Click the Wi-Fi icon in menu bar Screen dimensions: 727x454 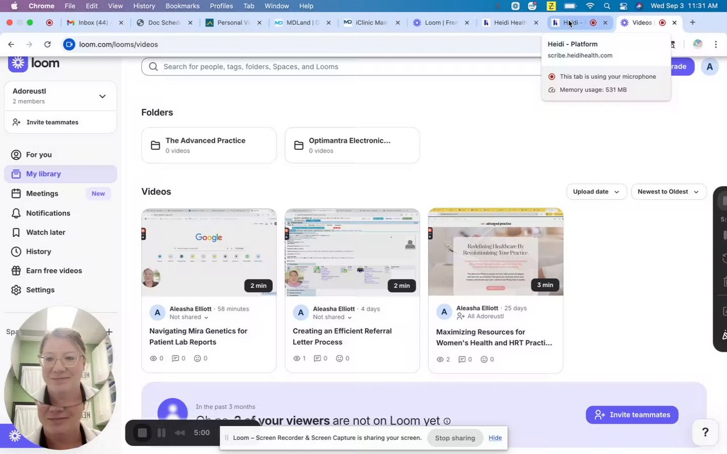(590, 6)
